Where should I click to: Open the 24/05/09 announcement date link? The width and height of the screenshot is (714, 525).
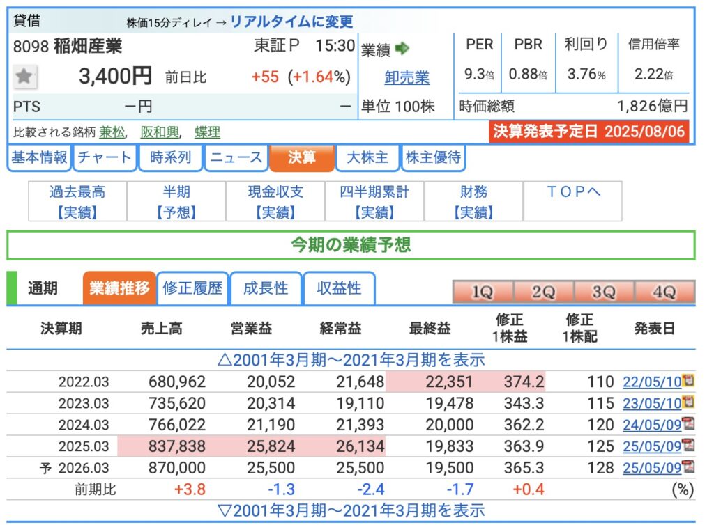pos(652,425)
